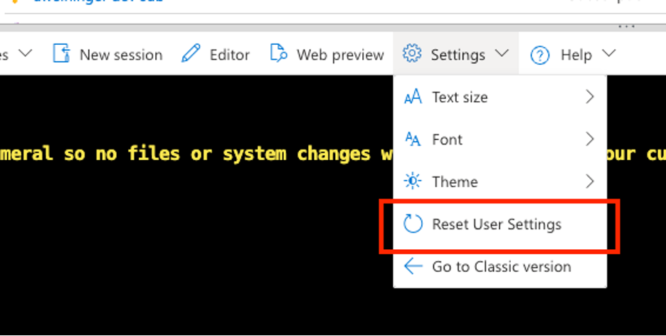Expand the Theme submenu arrow
Image resolution: width=666 pixels, height=336 pixels.
[589, 182]
